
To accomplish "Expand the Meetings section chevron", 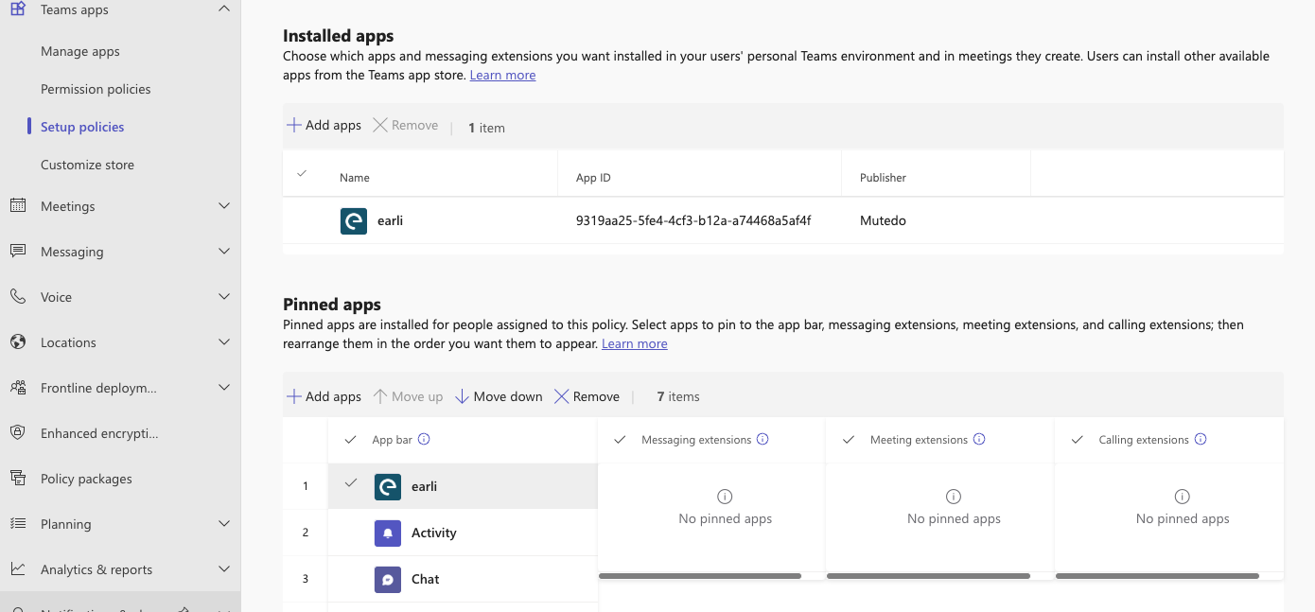I will 224,206.
